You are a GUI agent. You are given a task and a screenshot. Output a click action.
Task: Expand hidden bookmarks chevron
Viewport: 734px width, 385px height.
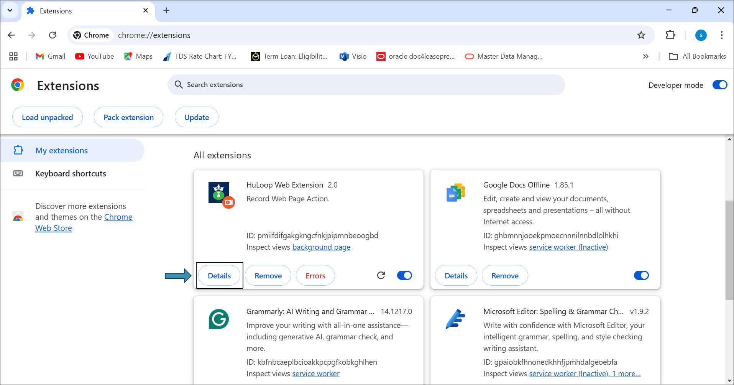tap(646, 56)
